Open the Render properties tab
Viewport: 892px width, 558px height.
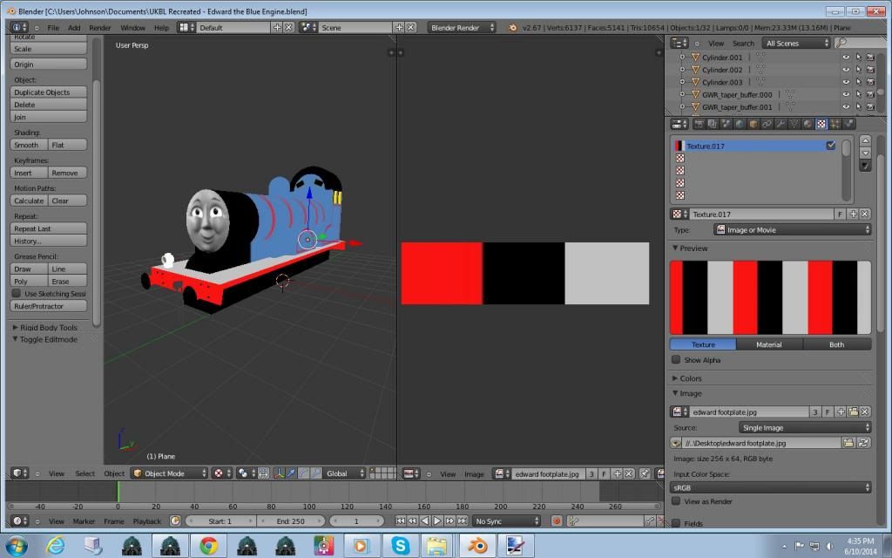pos(699,124)
